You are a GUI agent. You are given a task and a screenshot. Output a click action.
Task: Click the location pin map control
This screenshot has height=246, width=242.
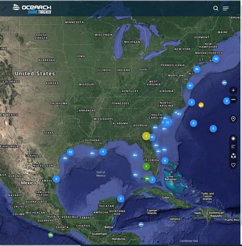[x=233, y=119]
